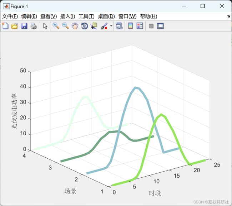
Task: Minimize the Figure 1 window
Action: click(x=184, y=6)
